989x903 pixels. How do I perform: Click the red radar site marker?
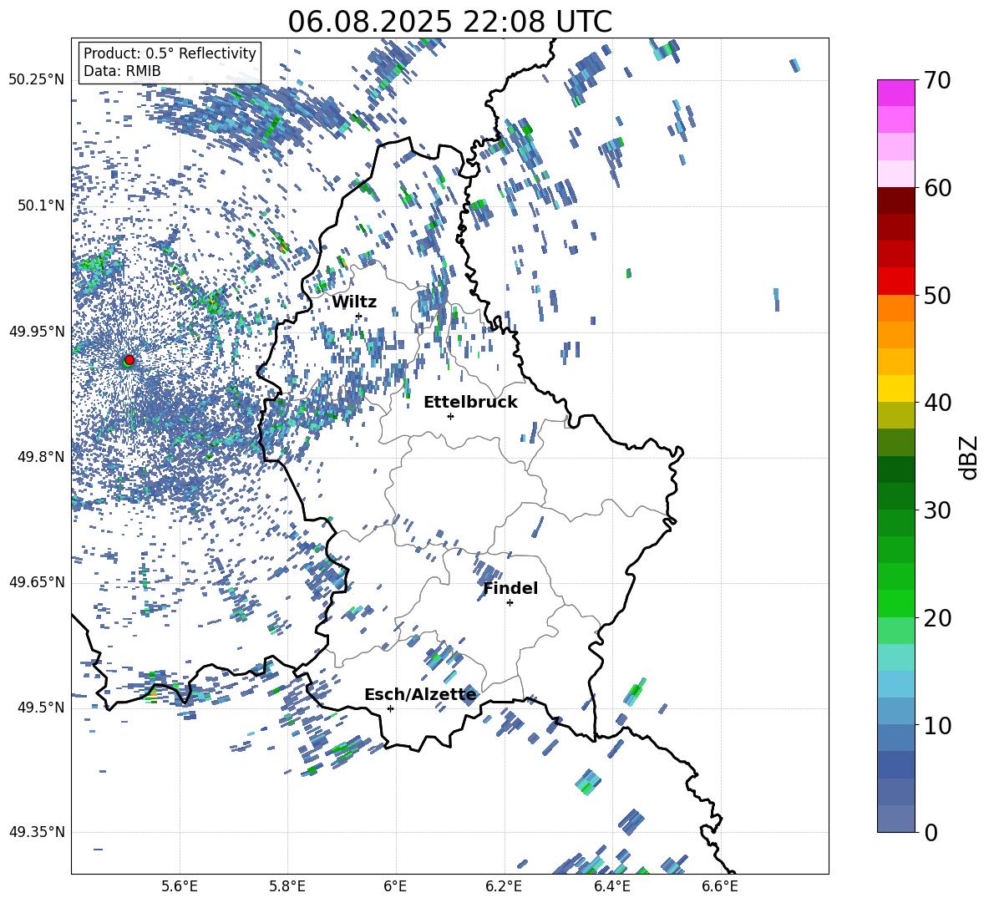(129, 359)
